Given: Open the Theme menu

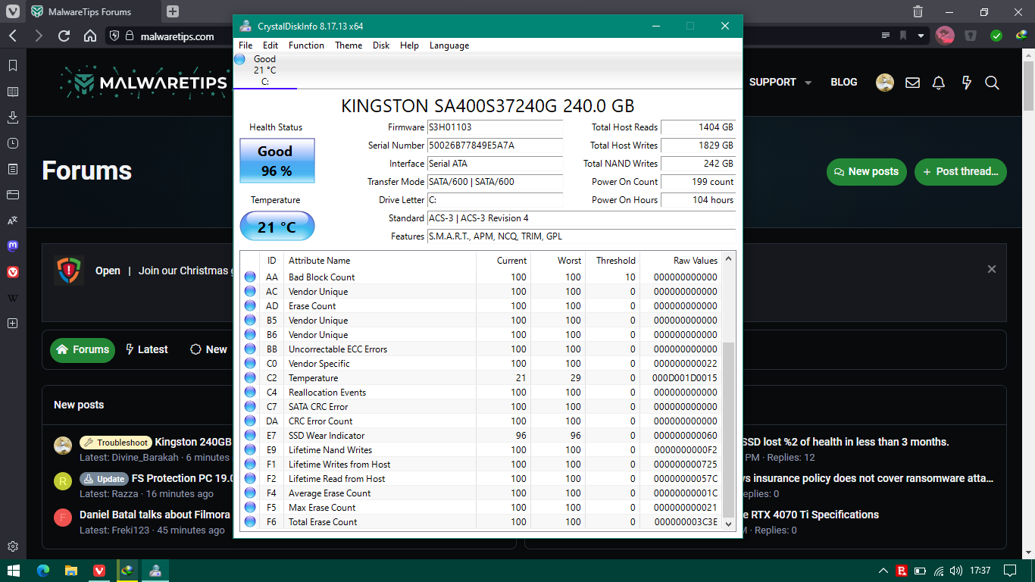Looking at the screenshot, I should pos(349,45).
